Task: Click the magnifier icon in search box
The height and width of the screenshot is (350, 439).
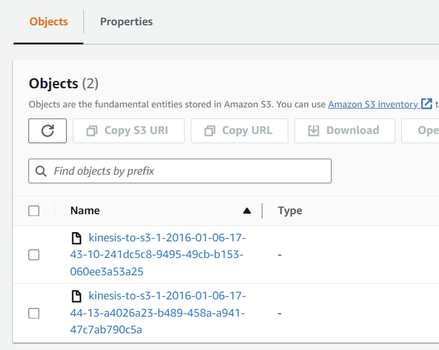Action: (x=41, y=171)
